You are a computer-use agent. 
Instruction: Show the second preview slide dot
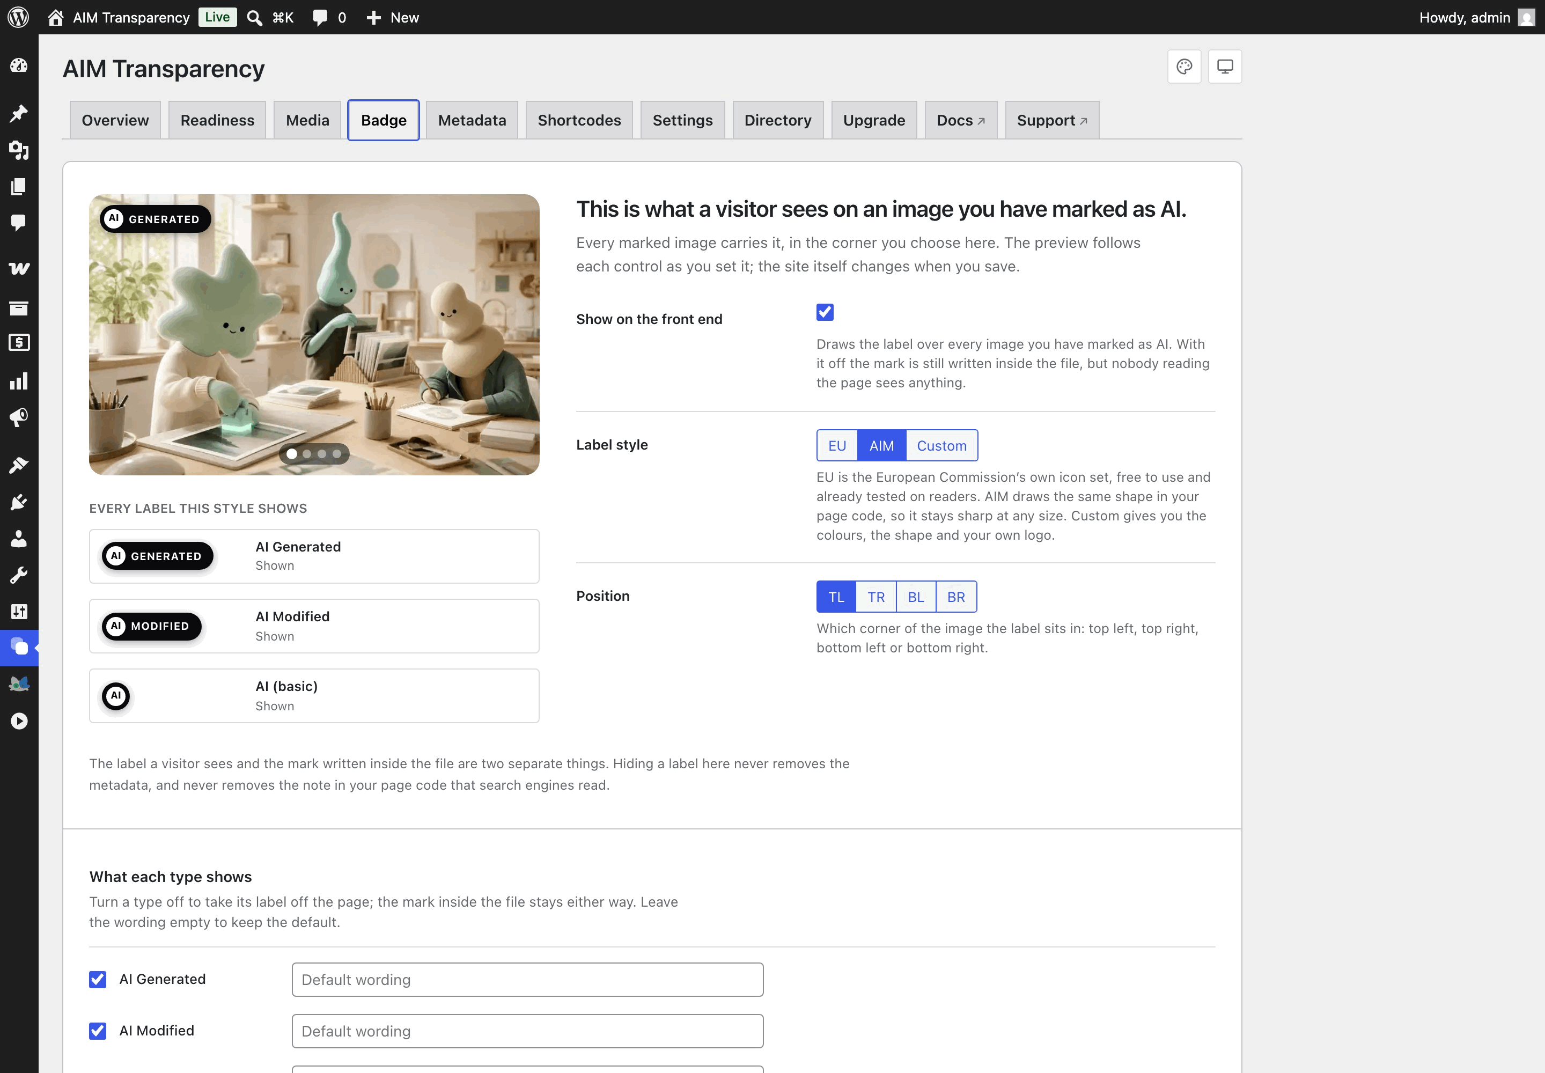coord(306,454)
